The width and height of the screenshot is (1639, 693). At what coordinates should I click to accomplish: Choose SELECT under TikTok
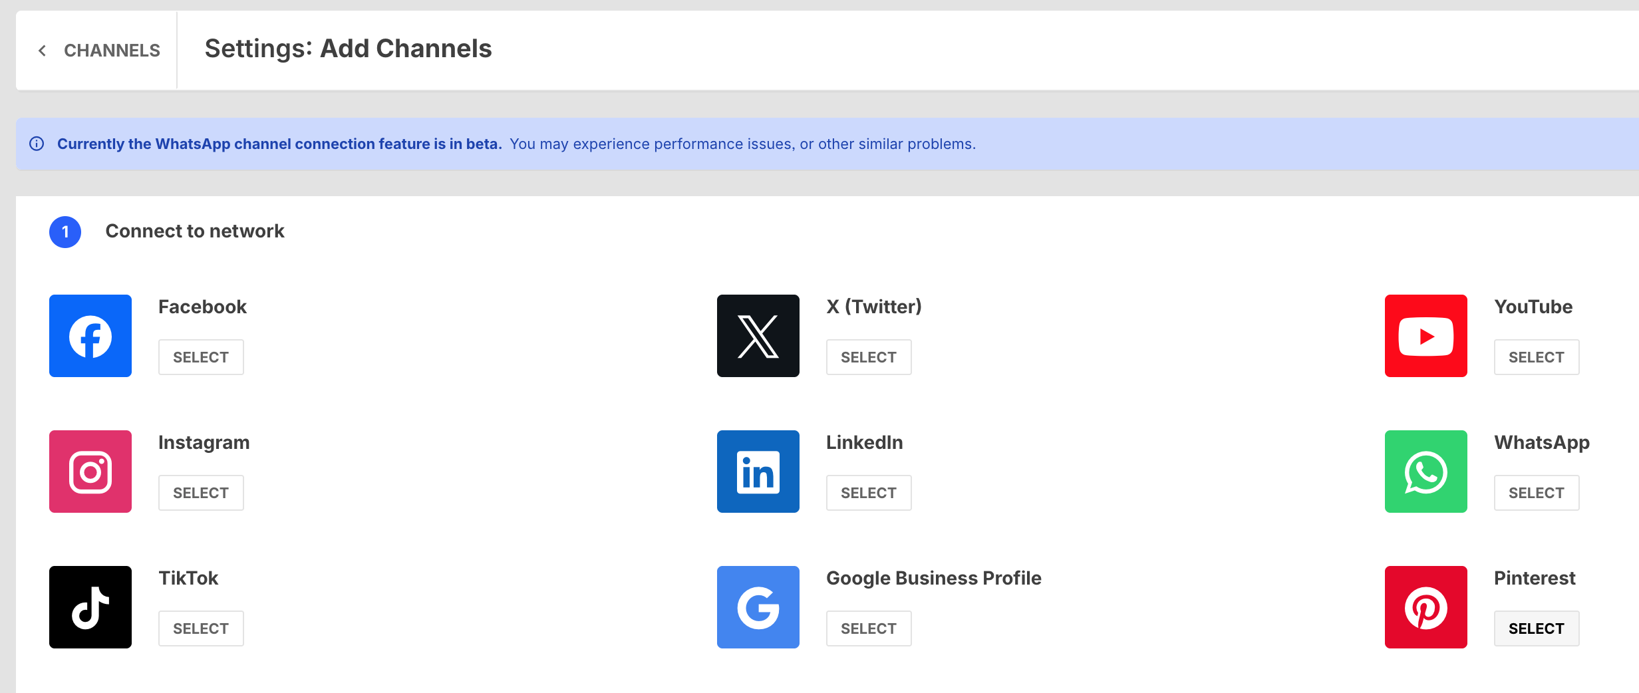[x=201, y=628]
